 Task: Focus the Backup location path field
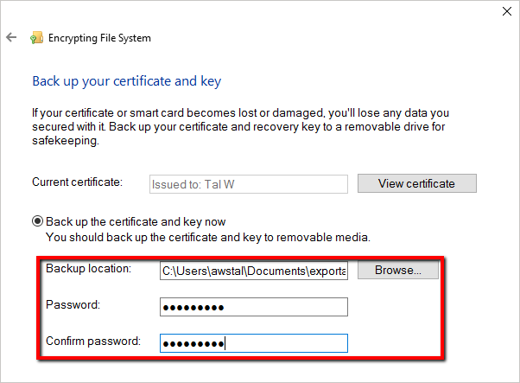pyautogui.click(x=254, y=271)
